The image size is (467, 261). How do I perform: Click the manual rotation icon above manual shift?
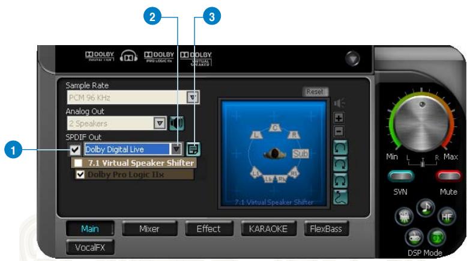(340, 180)
